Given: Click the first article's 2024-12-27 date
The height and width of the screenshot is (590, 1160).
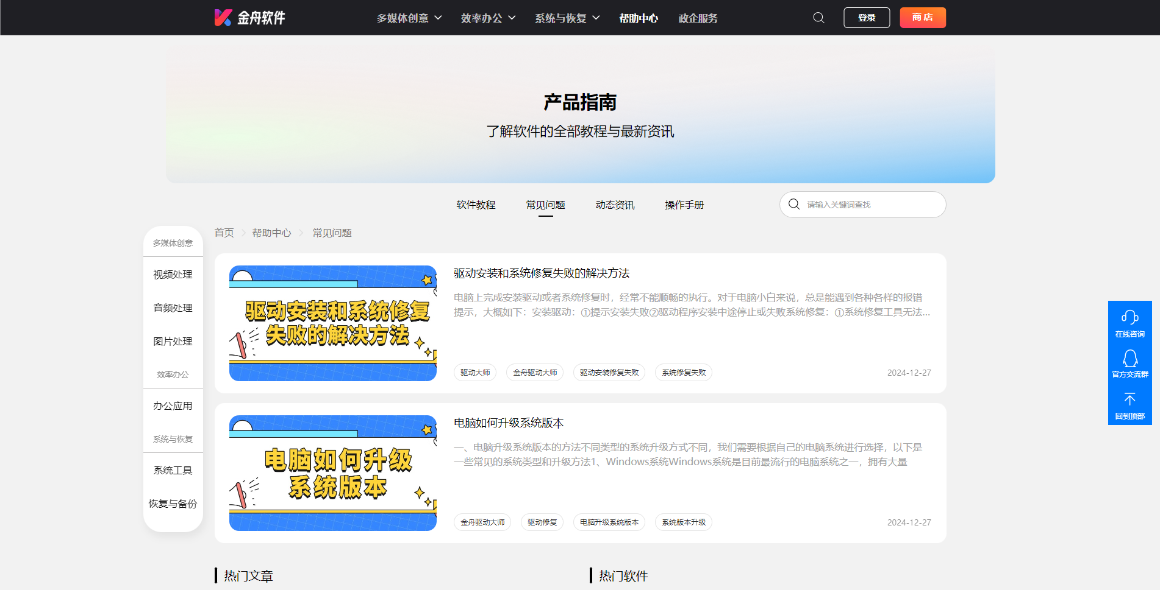Looking at the screenshot, I should pos(909,373).
